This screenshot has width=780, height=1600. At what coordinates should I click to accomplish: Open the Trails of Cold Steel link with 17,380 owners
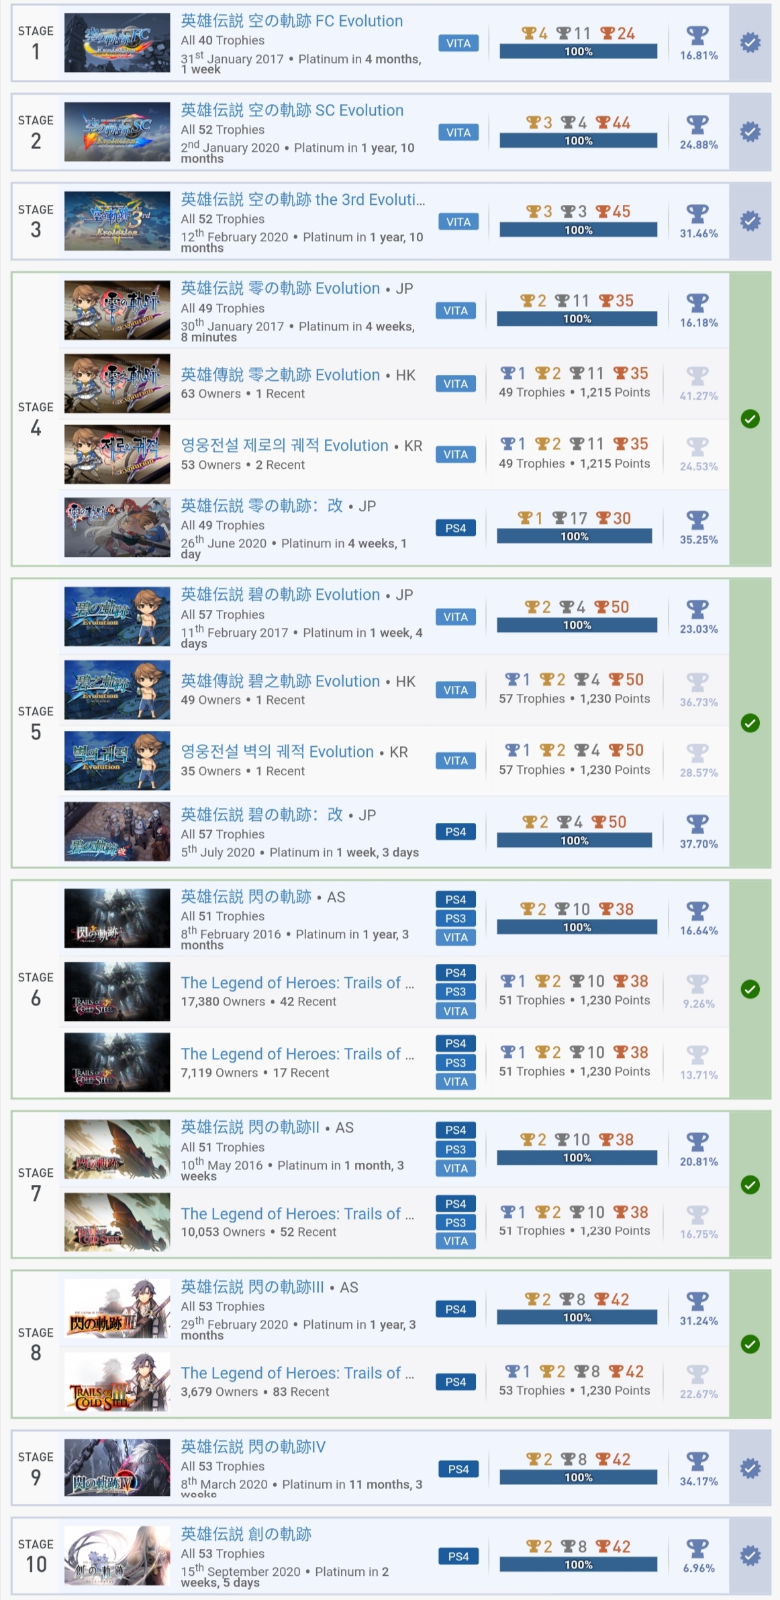(297, 983)
